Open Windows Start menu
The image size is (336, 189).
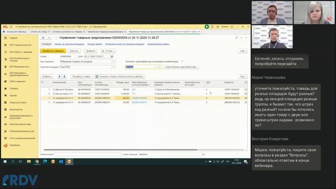click(5, 162)
